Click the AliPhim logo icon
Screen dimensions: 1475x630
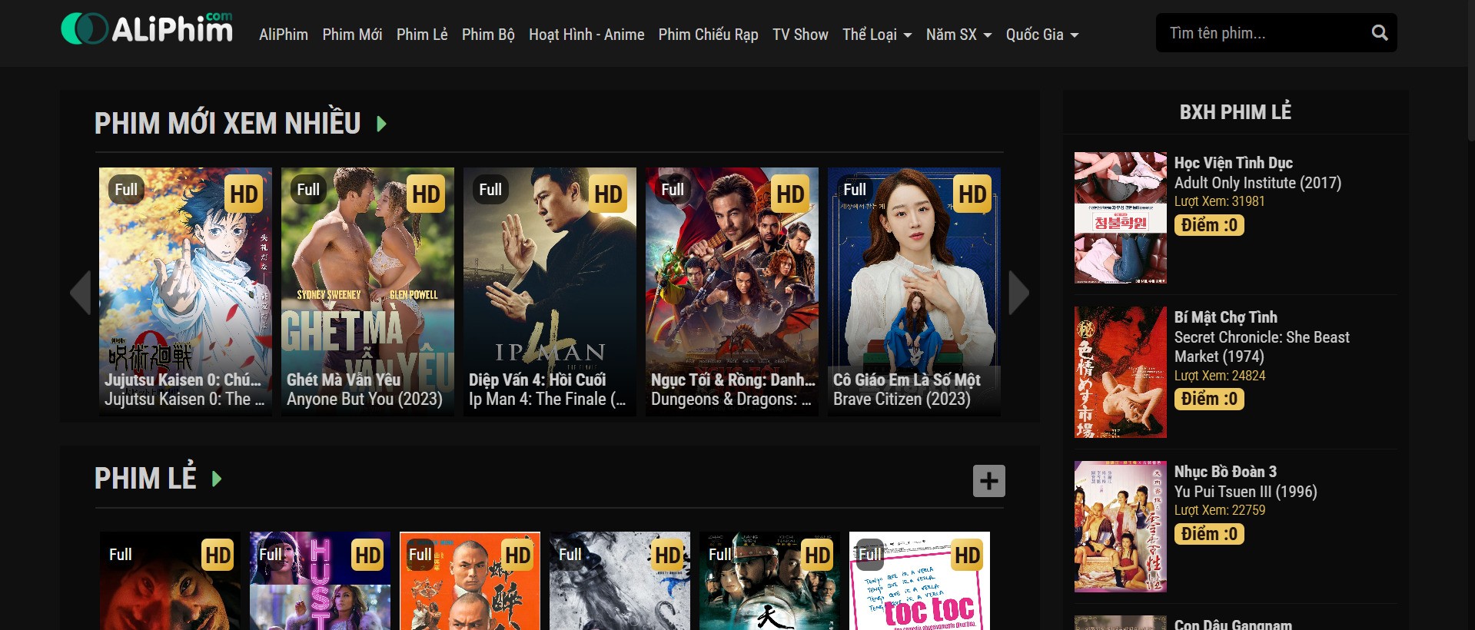click(84, 29)
